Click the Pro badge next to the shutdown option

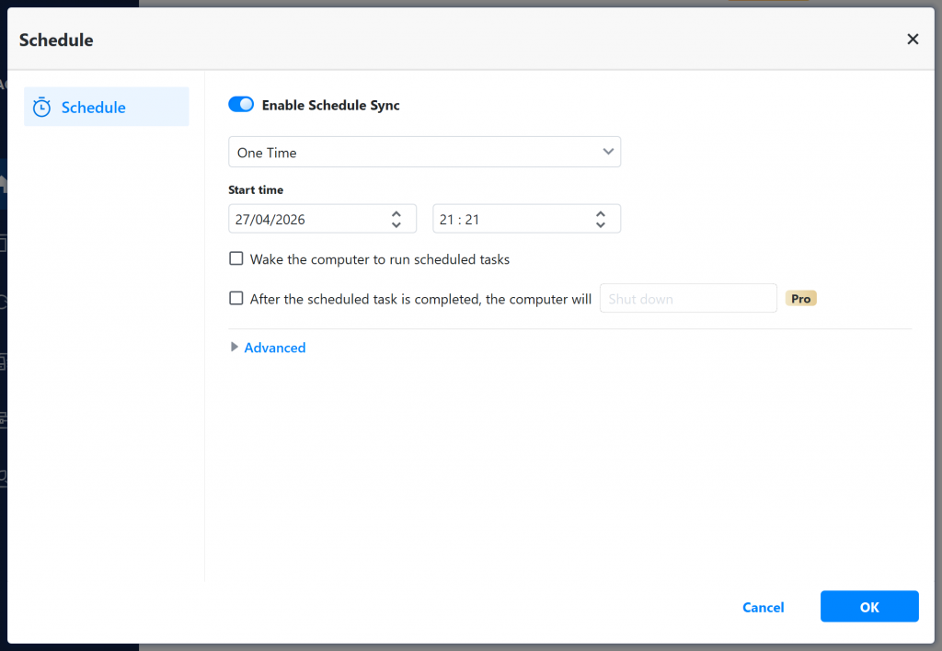[800, 298]
